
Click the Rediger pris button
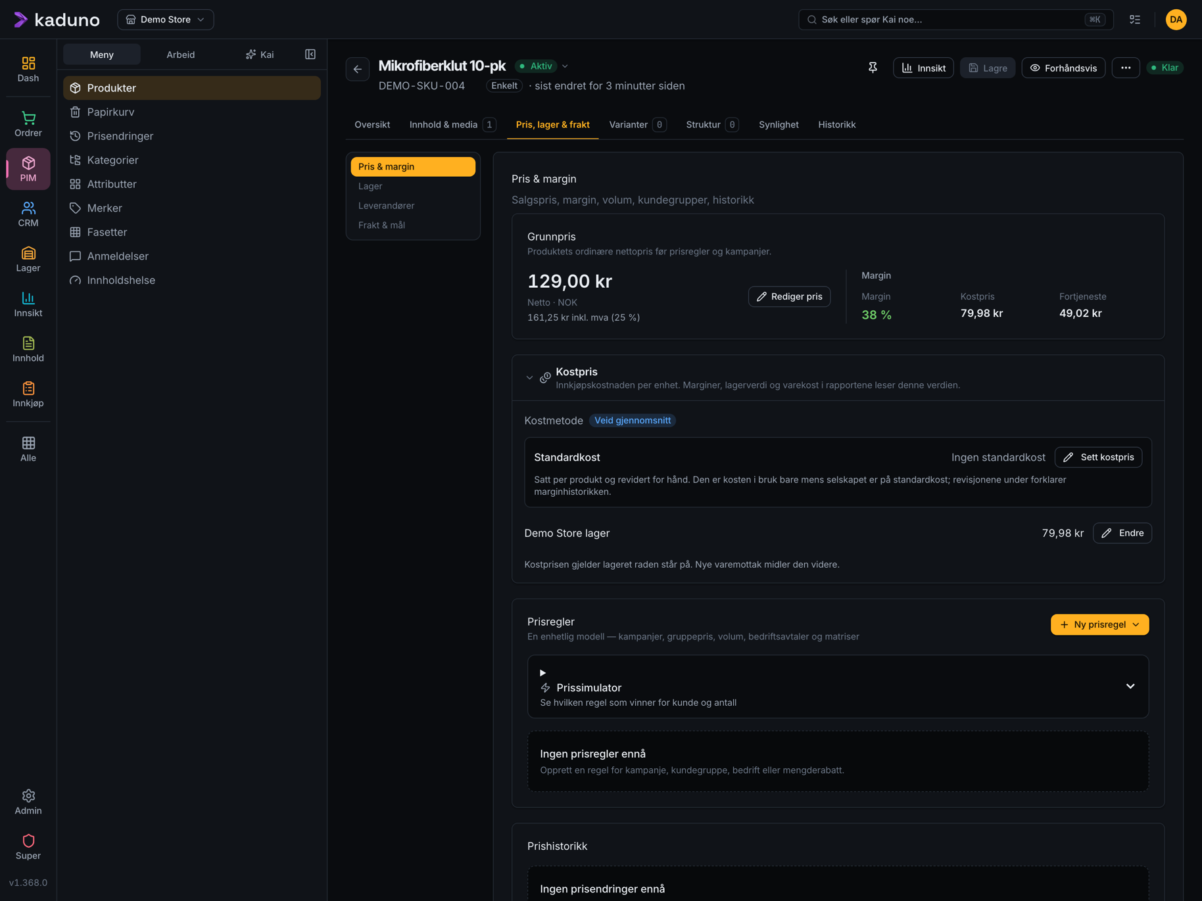click(x=789, y=296)
